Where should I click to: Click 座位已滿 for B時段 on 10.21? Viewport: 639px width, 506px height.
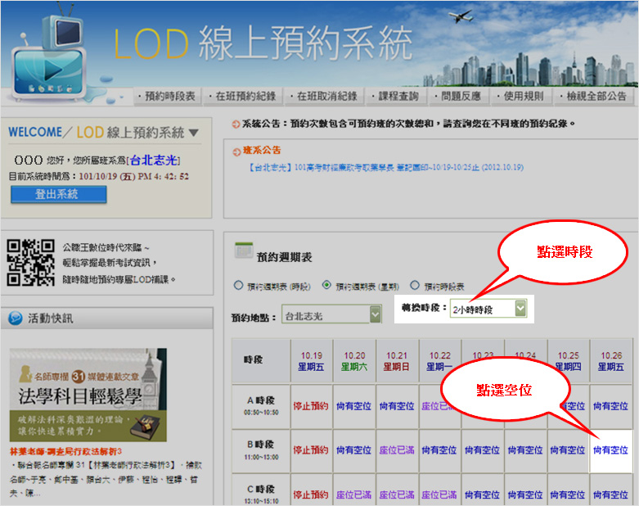[x=397, y=450]
